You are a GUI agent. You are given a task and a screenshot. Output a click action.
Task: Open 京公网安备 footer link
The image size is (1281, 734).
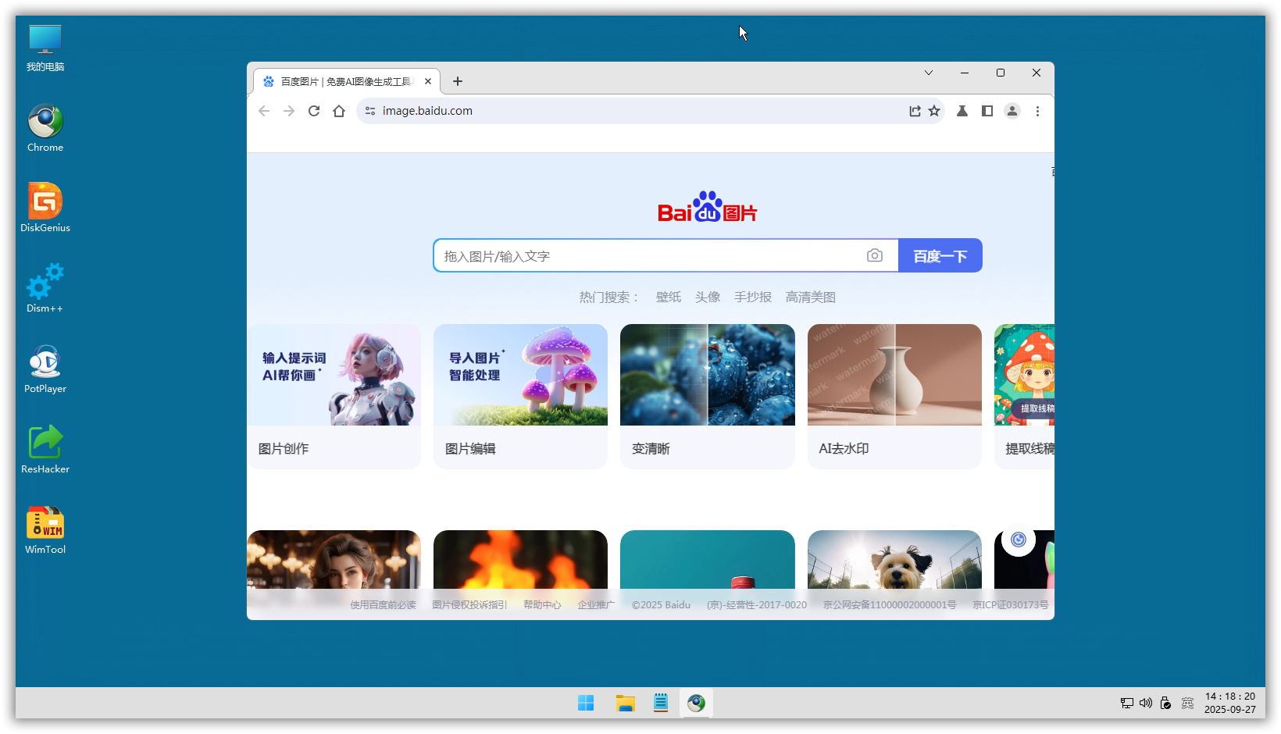[x=889, y=605]
